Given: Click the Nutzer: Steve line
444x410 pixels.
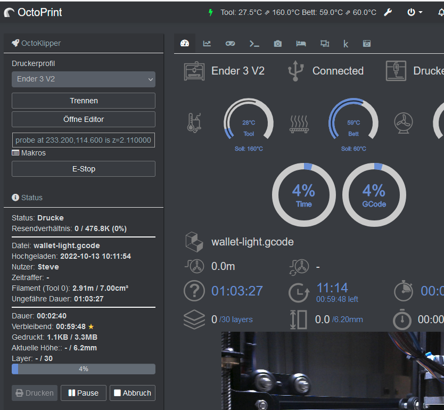Looking at the screenshot, I should [x=35, y=267].
